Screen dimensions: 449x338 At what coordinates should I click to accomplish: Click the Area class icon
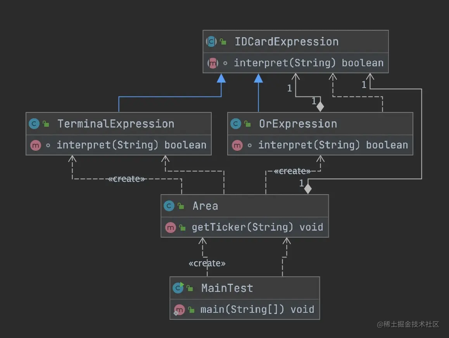point(169,206)
